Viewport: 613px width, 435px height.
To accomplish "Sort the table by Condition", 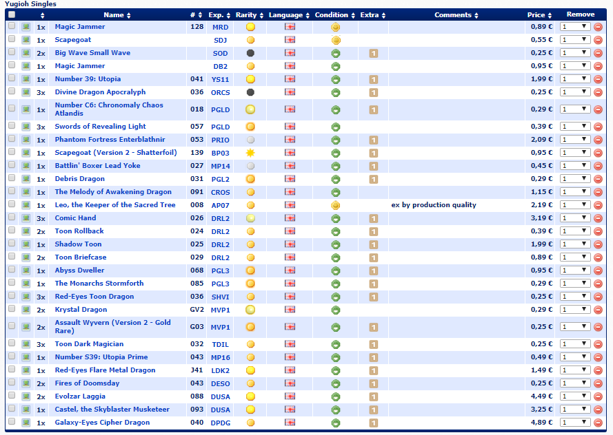I will click(x=335, y=15).
